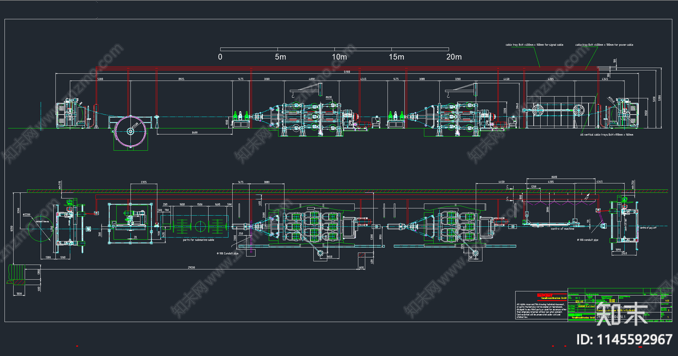
Task: Click the "20m" scale bar label
Action: (x=454, y=57)
